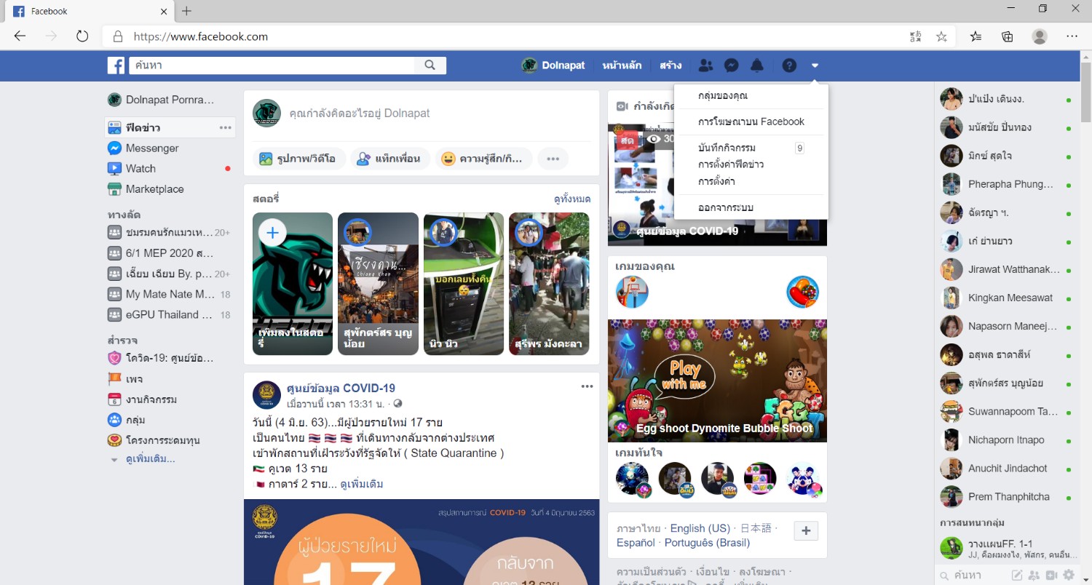The height and width of the screenshot is (585, 1092).
Task: Click the new message compose icon in chat
Action: point(1017,575)
